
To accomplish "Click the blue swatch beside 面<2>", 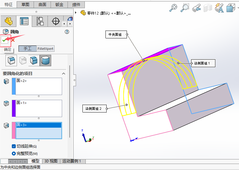I will coord(14,86).
